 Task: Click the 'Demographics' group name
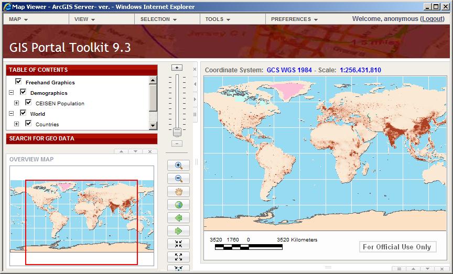coord(49,93)
